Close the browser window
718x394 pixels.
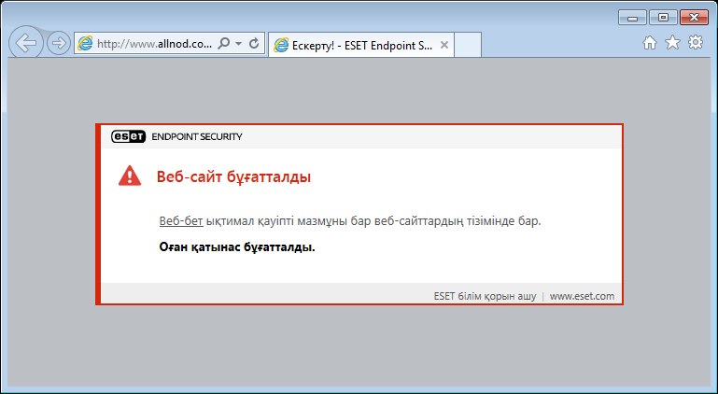[x=694, y=18]
